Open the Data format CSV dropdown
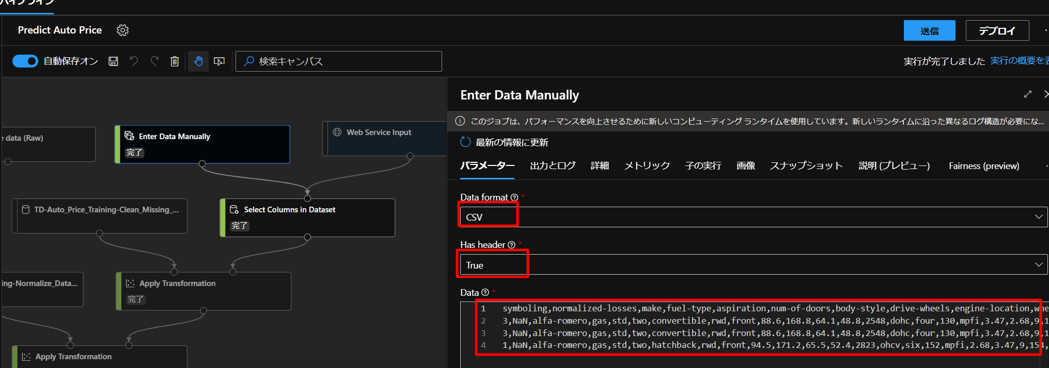 point(753,217)
